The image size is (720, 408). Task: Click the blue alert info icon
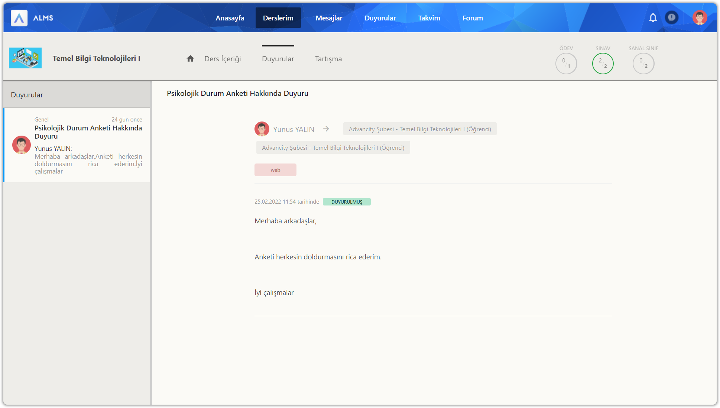click(x=671, y=17)
